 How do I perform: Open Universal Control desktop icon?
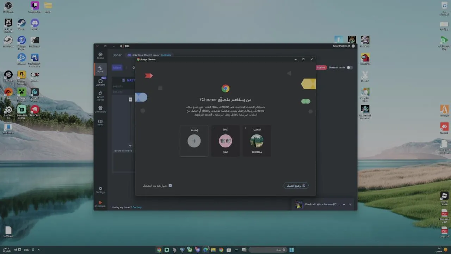pyautogui.click(x=35, y=95)
